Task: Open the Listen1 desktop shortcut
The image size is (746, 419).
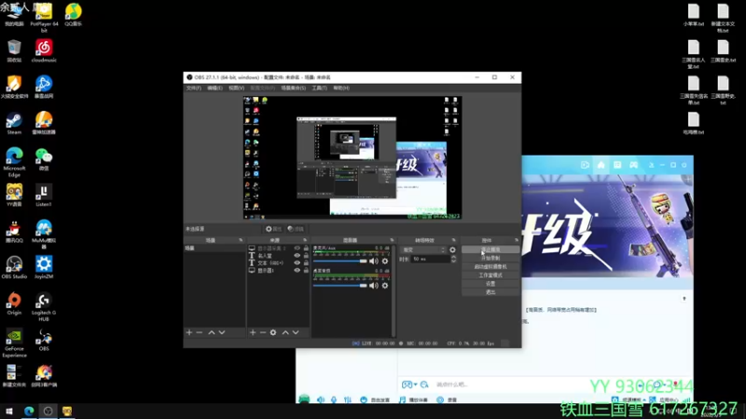Action: (44, 196)
